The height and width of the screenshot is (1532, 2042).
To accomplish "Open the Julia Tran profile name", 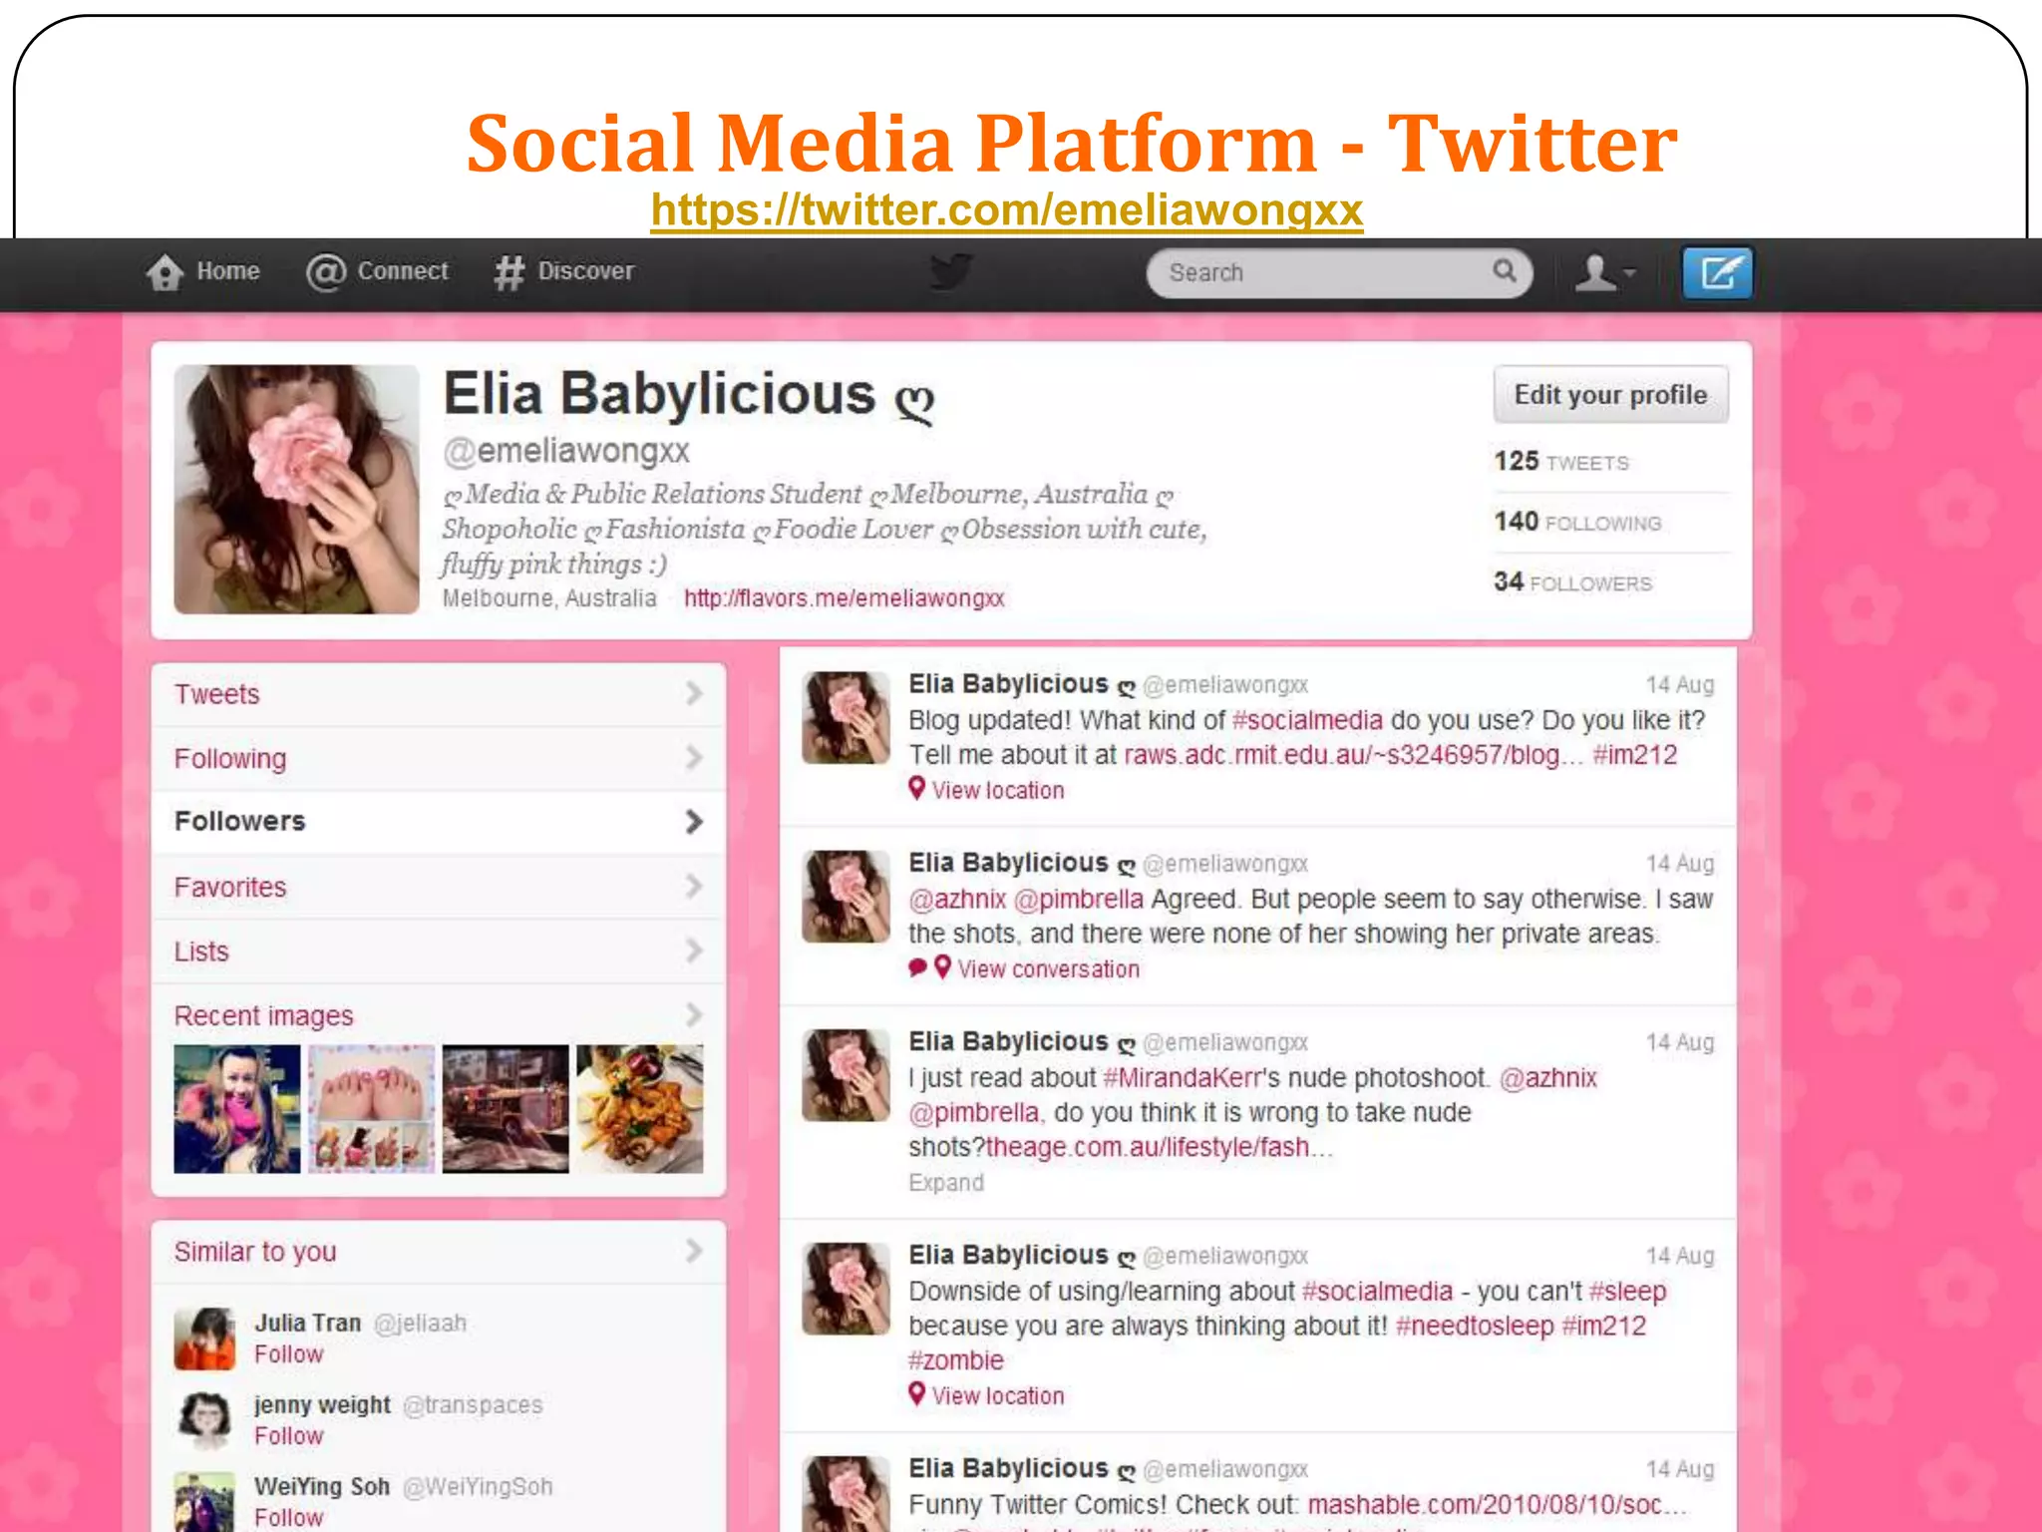I will (x=308, y=1324).
